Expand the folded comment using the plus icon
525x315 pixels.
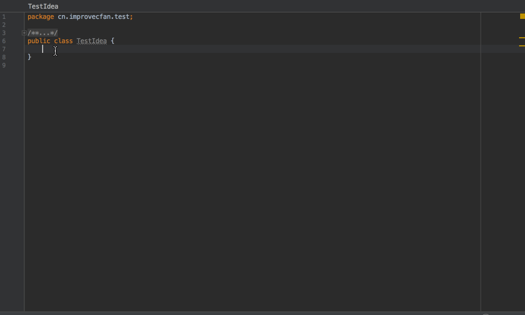(x=24, y=33)
